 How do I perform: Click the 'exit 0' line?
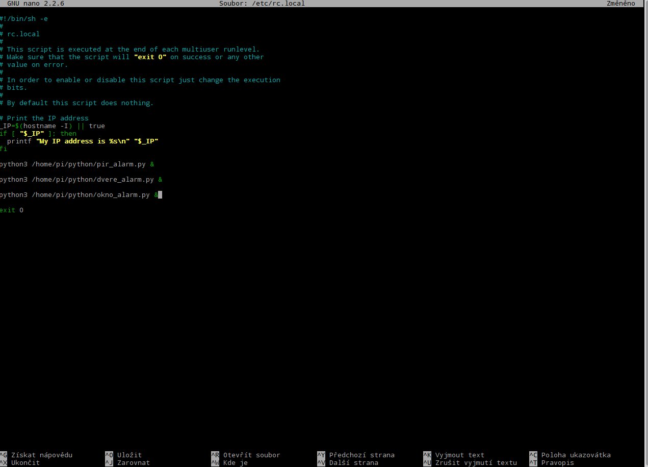11,210
